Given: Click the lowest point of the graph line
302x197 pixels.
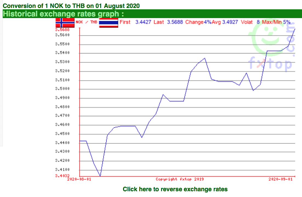Looking at the screenshot, I should 100,176.
